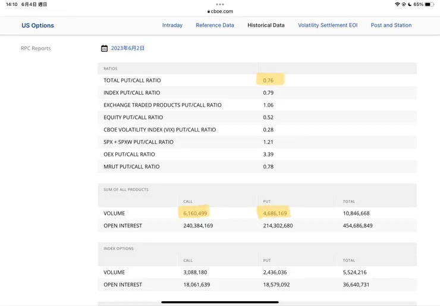Screen dimensions: 440x306
Task: Open the Intraday tab
Action: 172,26
